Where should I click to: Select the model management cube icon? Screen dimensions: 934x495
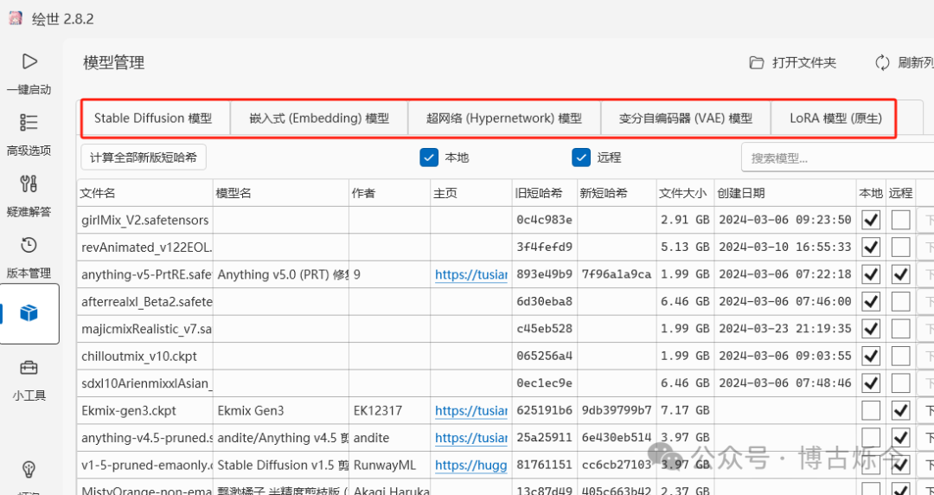pyautogui.click(x=29, y=313)
